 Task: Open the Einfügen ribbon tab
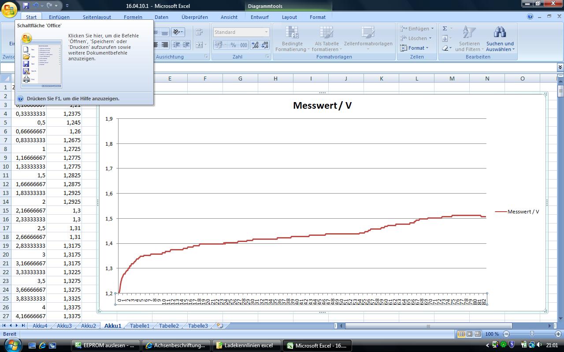(x=59, y=17)
